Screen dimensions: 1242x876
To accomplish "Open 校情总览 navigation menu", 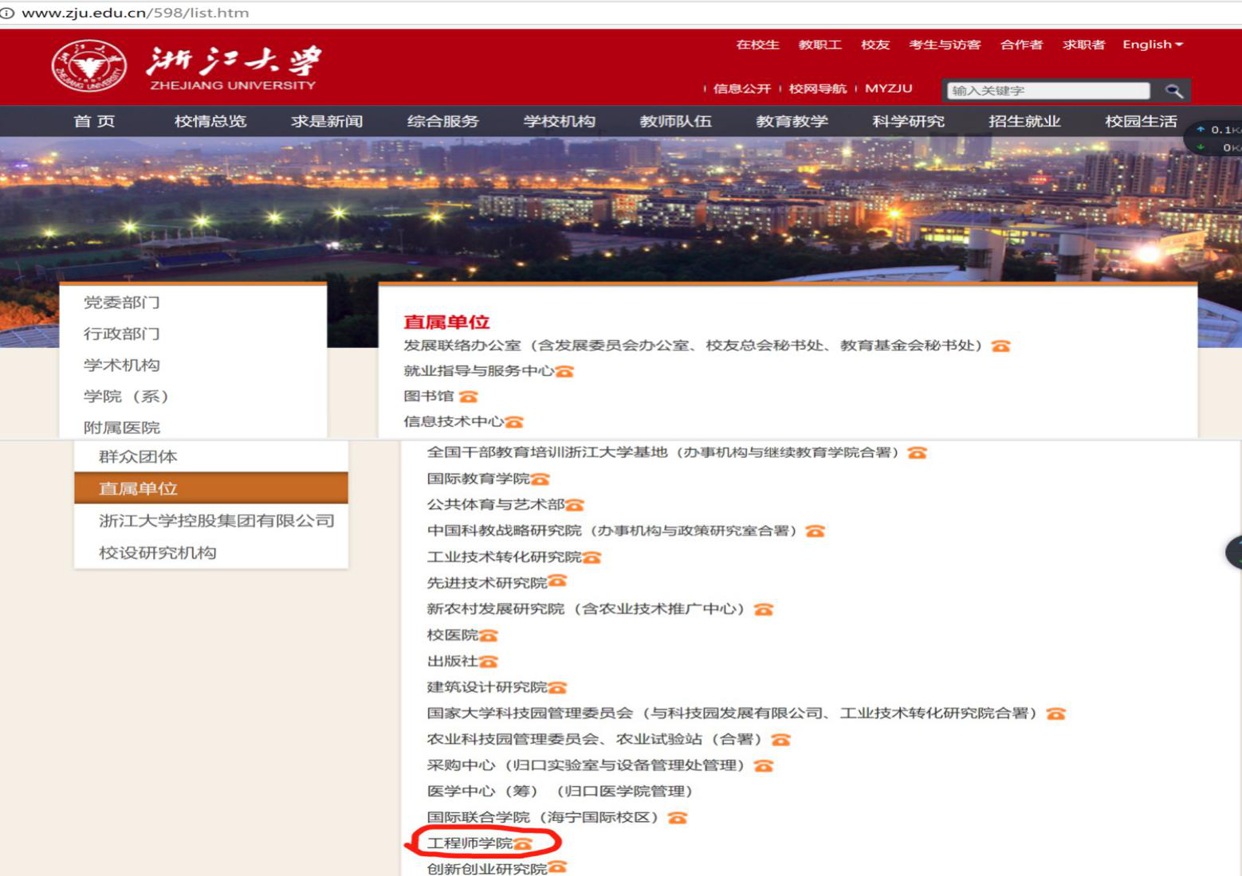I will click(x=210, y=121).
